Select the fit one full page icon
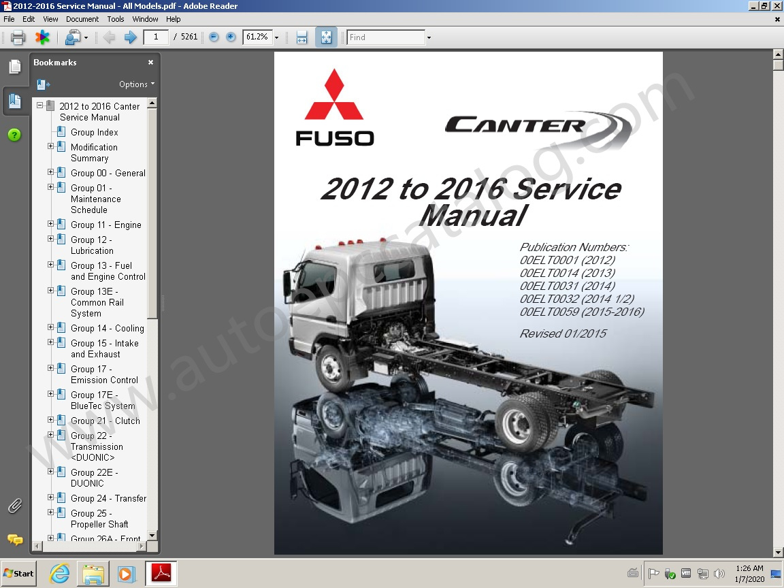Screen dimensions: 784x588 click(326, 37)
